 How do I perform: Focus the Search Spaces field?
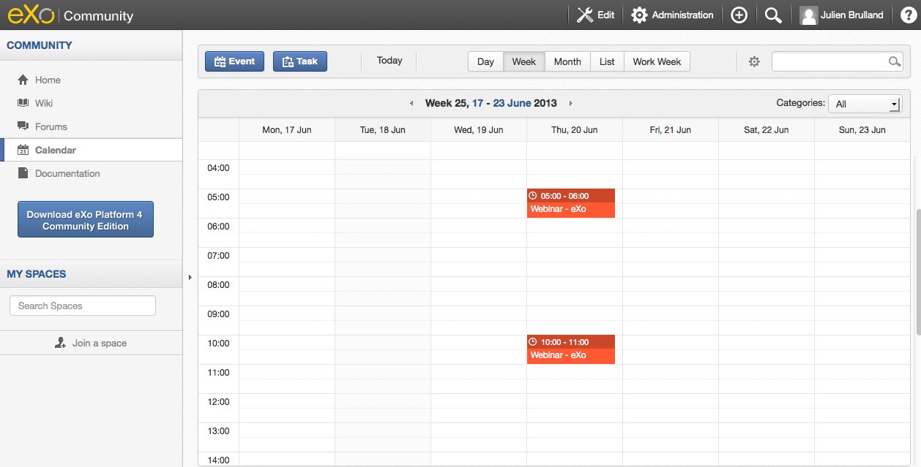[83, 305]
